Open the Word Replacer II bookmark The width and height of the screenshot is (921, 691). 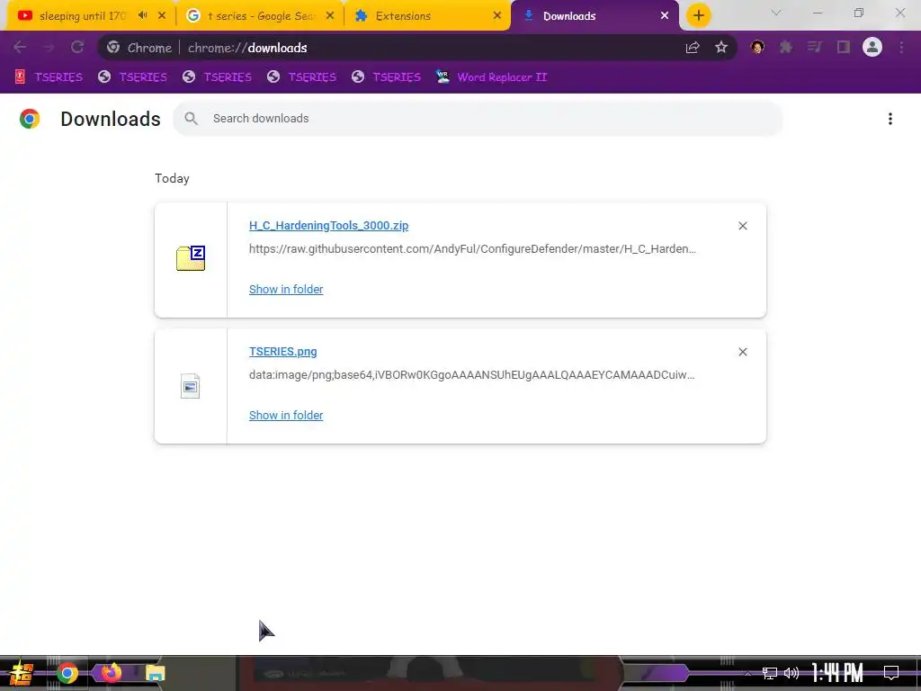point(492,77)
